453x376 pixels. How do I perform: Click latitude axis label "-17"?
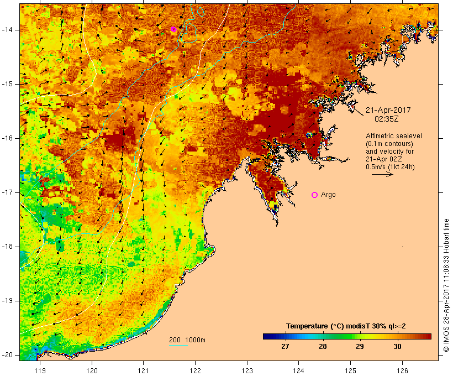tap(7, 192)
